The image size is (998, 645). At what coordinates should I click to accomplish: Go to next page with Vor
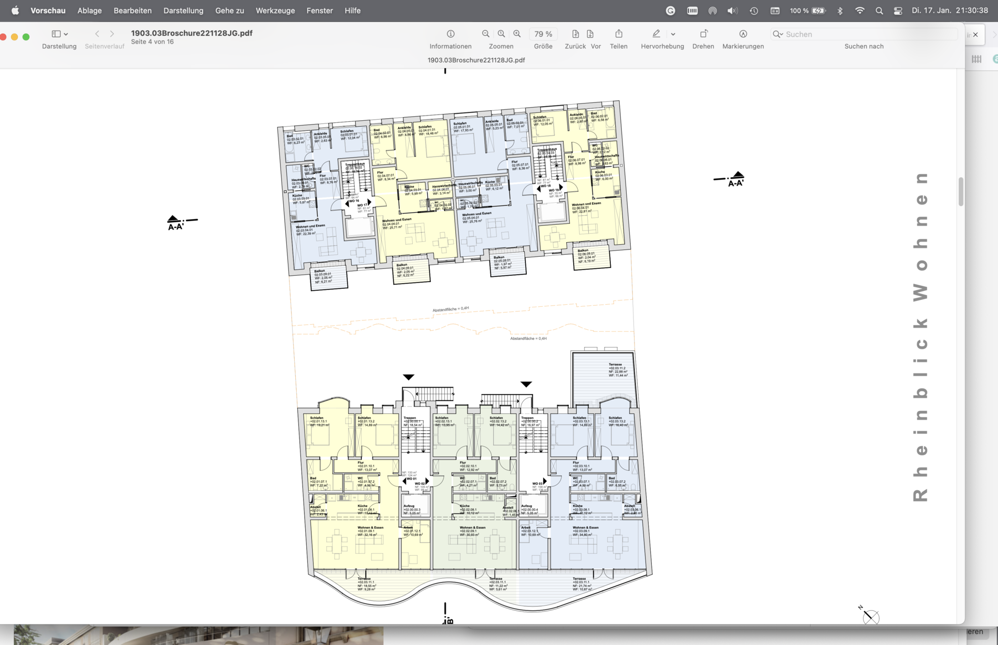(x=590, y=34)
